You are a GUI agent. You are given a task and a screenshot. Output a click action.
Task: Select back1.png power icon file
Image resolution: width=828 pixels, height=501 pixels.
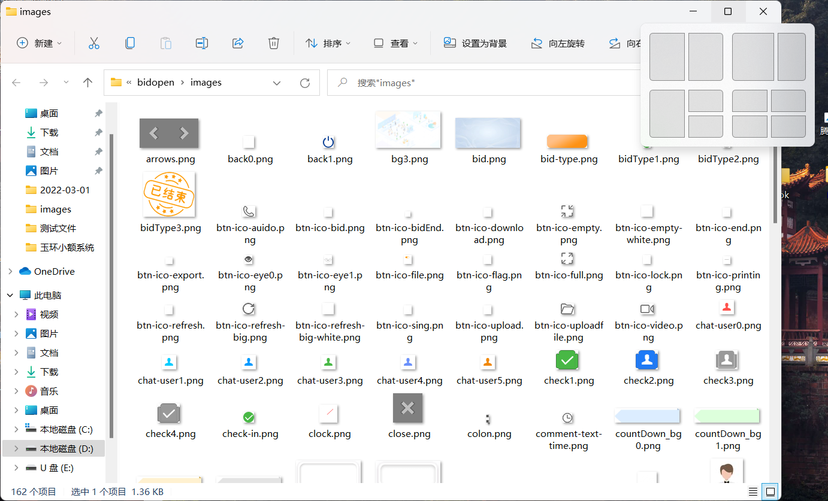[x=328, y=142]
